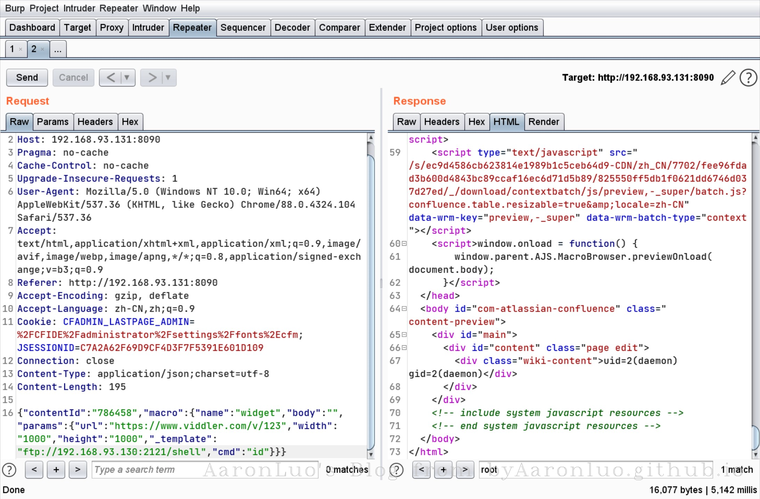Click the plus button in request search bar
Viewport: 760px width, 499px height.
tap(56, 470)
